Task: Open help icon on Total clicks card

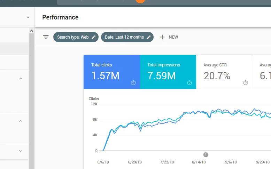Action: (133, 83)
